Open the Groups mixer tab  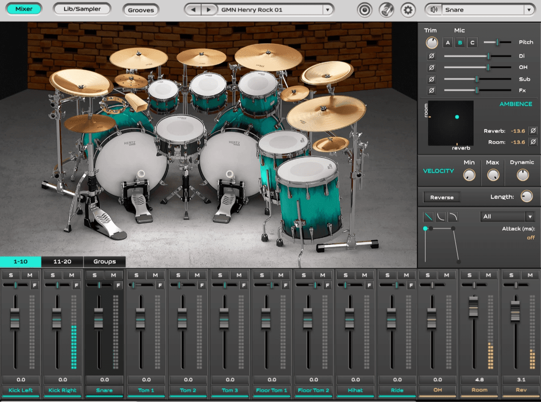click(104, 262)
